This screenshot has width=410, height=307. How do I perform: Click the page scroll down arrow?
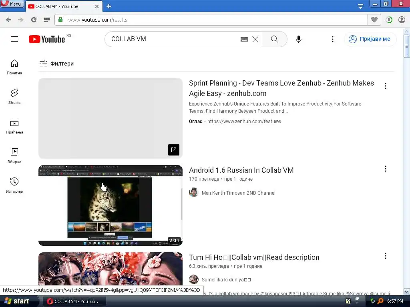pyautogui.click(x=407, y=291)
